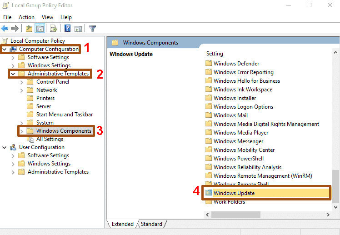Click the Up one level folder icon
340x235 pixels.
click(x=29, y=28)
